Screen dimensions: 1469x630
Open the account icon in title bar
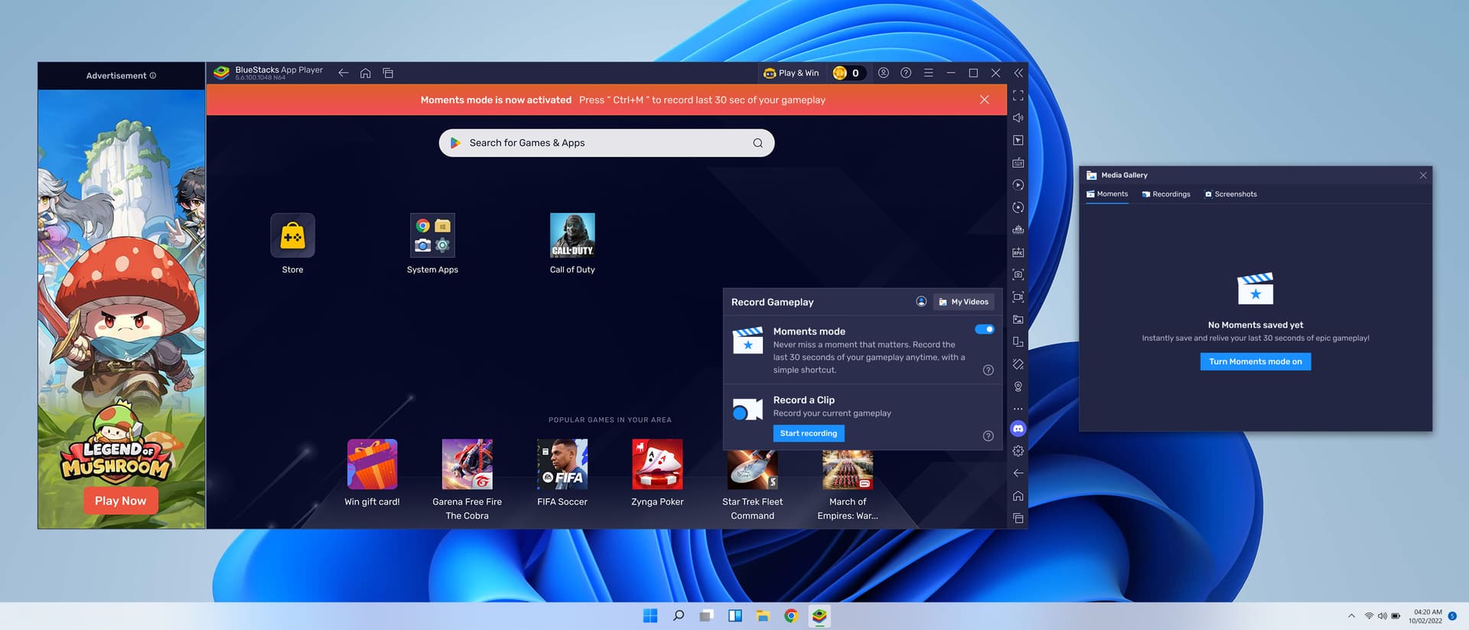click(x=883, y=73)
